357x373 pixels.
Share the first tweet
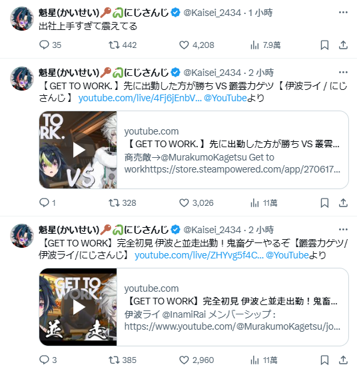point(343,45)
